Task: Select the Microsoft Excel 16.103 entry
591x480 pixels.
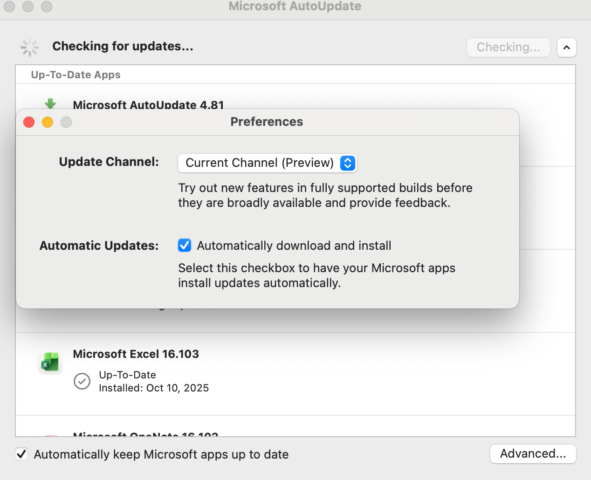Action: tap(295, 374)
